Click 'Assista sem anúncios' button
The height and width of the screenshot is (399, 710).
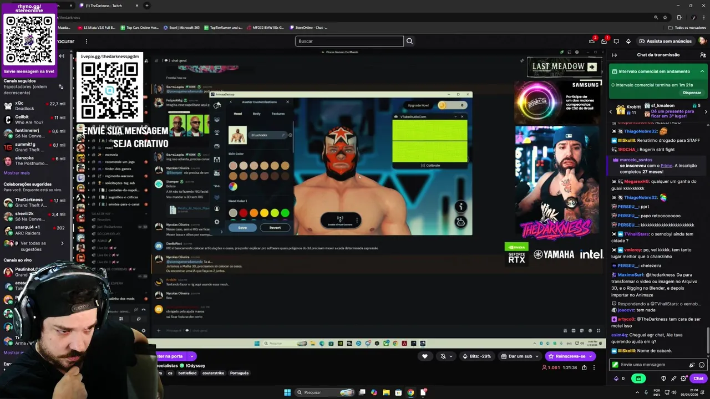tap(665, 41)
